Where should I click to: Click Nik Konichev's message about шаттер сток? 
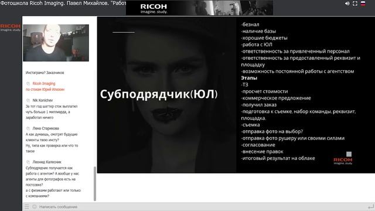tap(52, 112)
